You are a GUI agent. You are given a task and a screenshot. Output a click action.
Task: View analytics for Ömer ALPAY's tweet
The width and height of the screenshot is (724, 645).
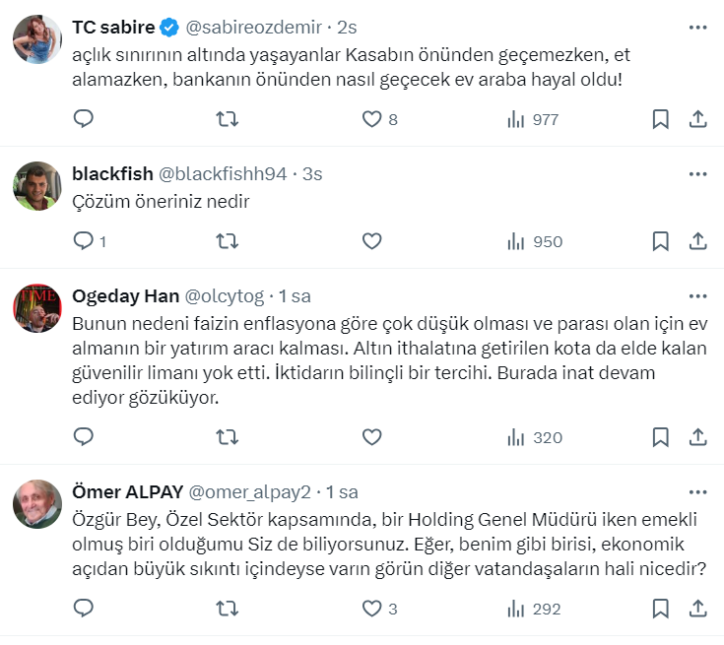[534, 609]
